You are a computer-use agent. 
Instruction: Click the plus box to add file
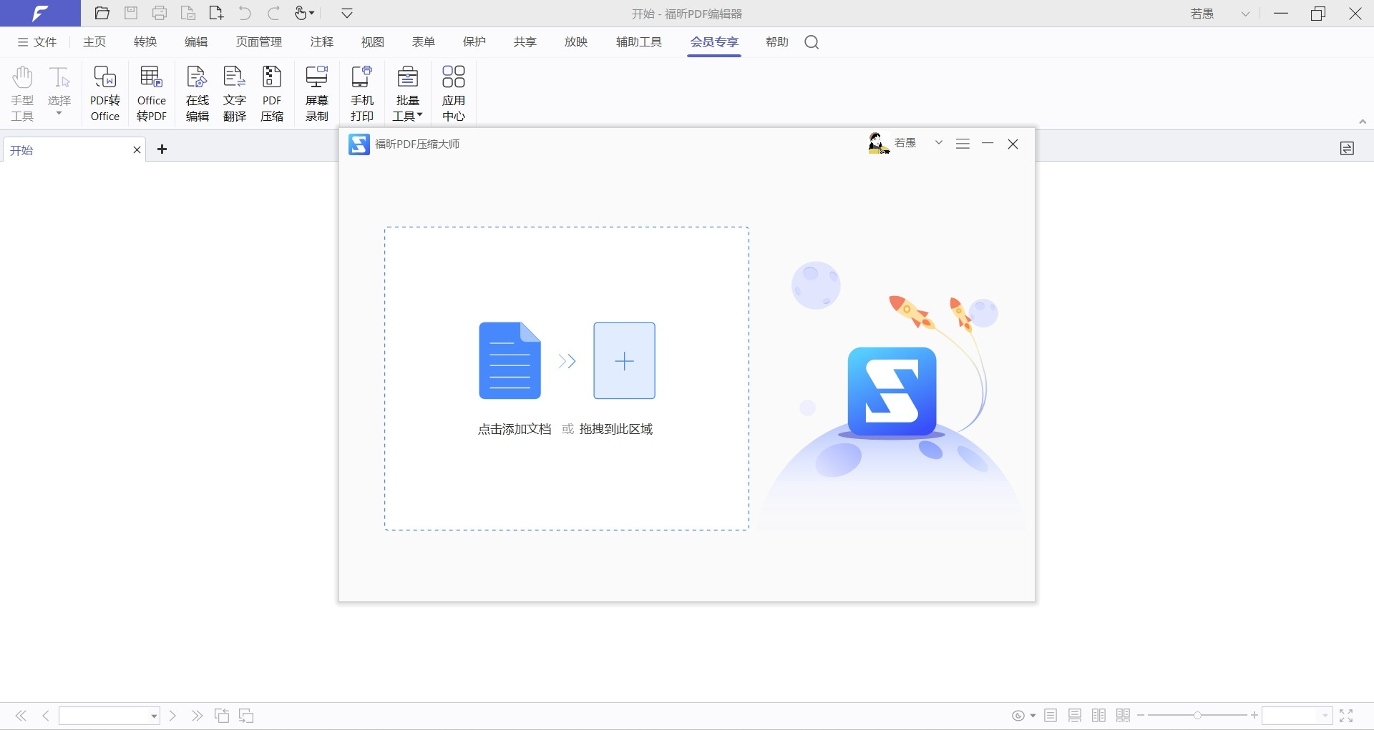click(x=624, y=361)
